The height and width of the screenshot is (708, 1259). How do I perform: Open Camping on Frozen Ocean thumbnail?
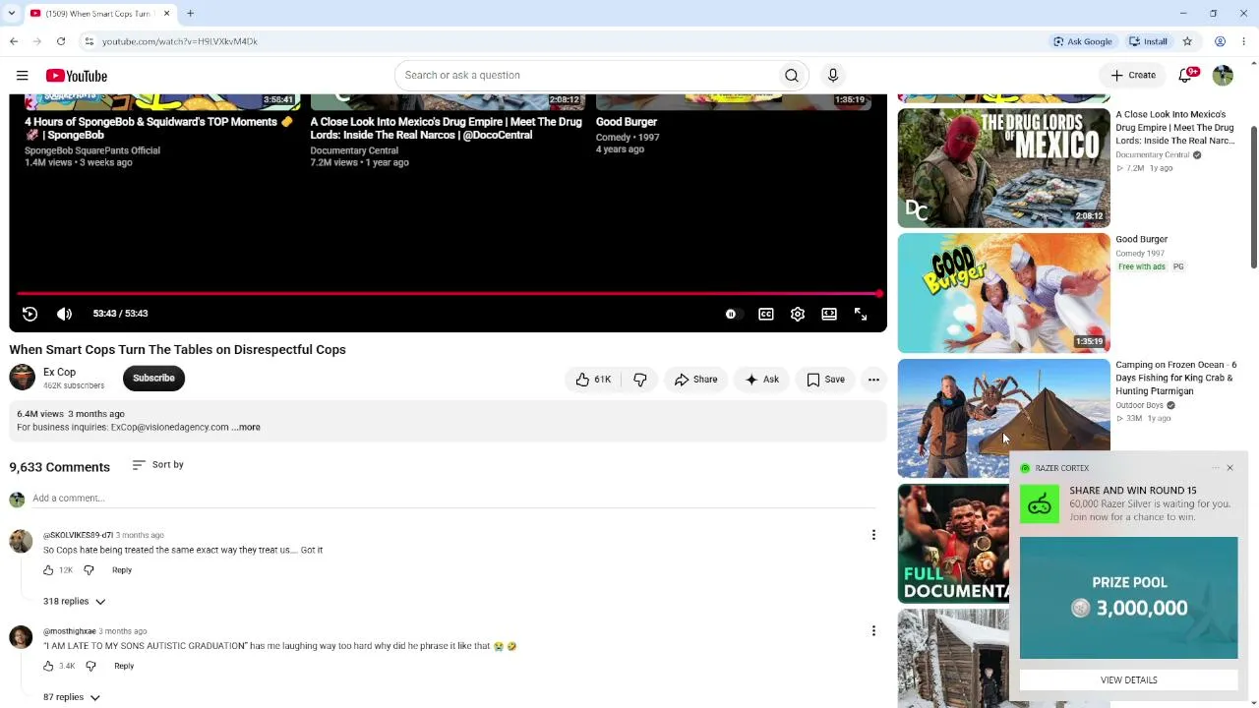1004,419
